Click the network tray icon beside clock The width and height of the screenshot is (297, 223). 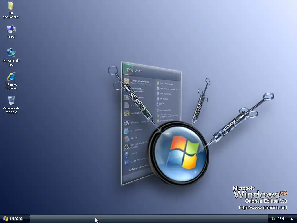[273, 219]
